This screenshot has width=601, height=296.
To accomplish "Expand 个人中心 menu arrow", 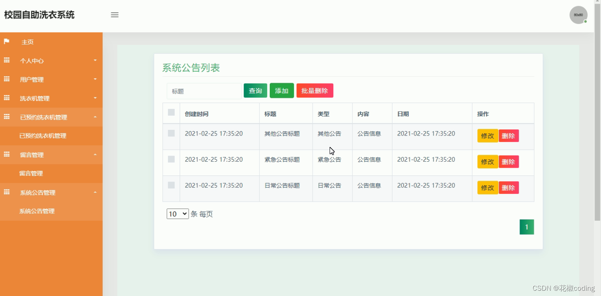I will (95, 60).
